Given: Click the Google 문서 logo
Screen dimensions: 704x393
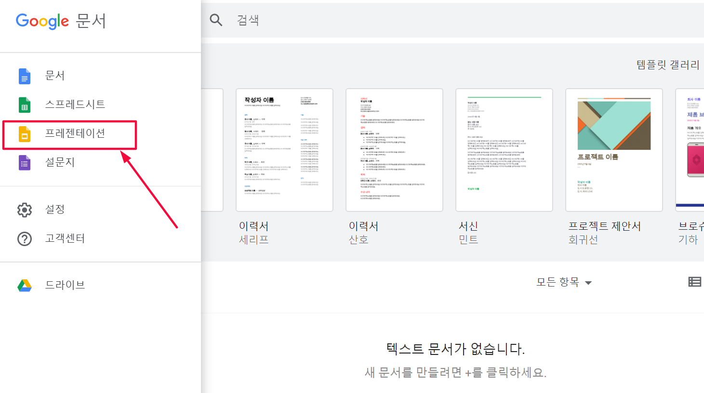Looking at the screenshot, I should point(61,21).
